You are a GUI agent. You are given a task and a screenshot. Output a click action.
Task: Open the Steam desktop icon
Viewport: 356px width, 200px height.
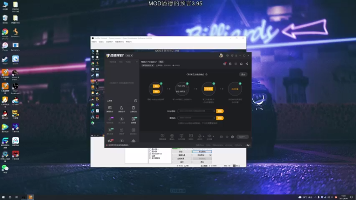(5, 60)
